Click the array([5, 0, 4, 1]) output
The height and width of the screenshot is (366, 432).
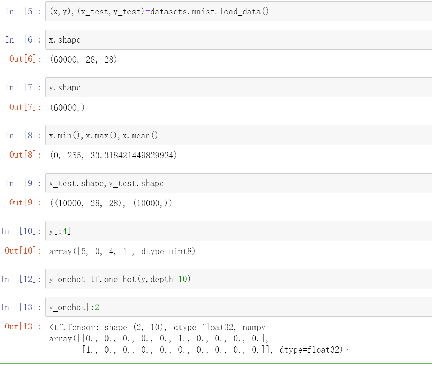point(122,251)
